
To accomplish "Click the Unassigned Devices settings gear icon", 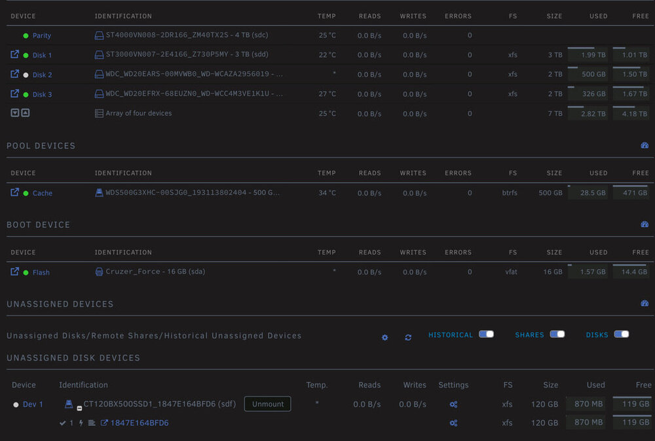I will [x=384, y=337].
